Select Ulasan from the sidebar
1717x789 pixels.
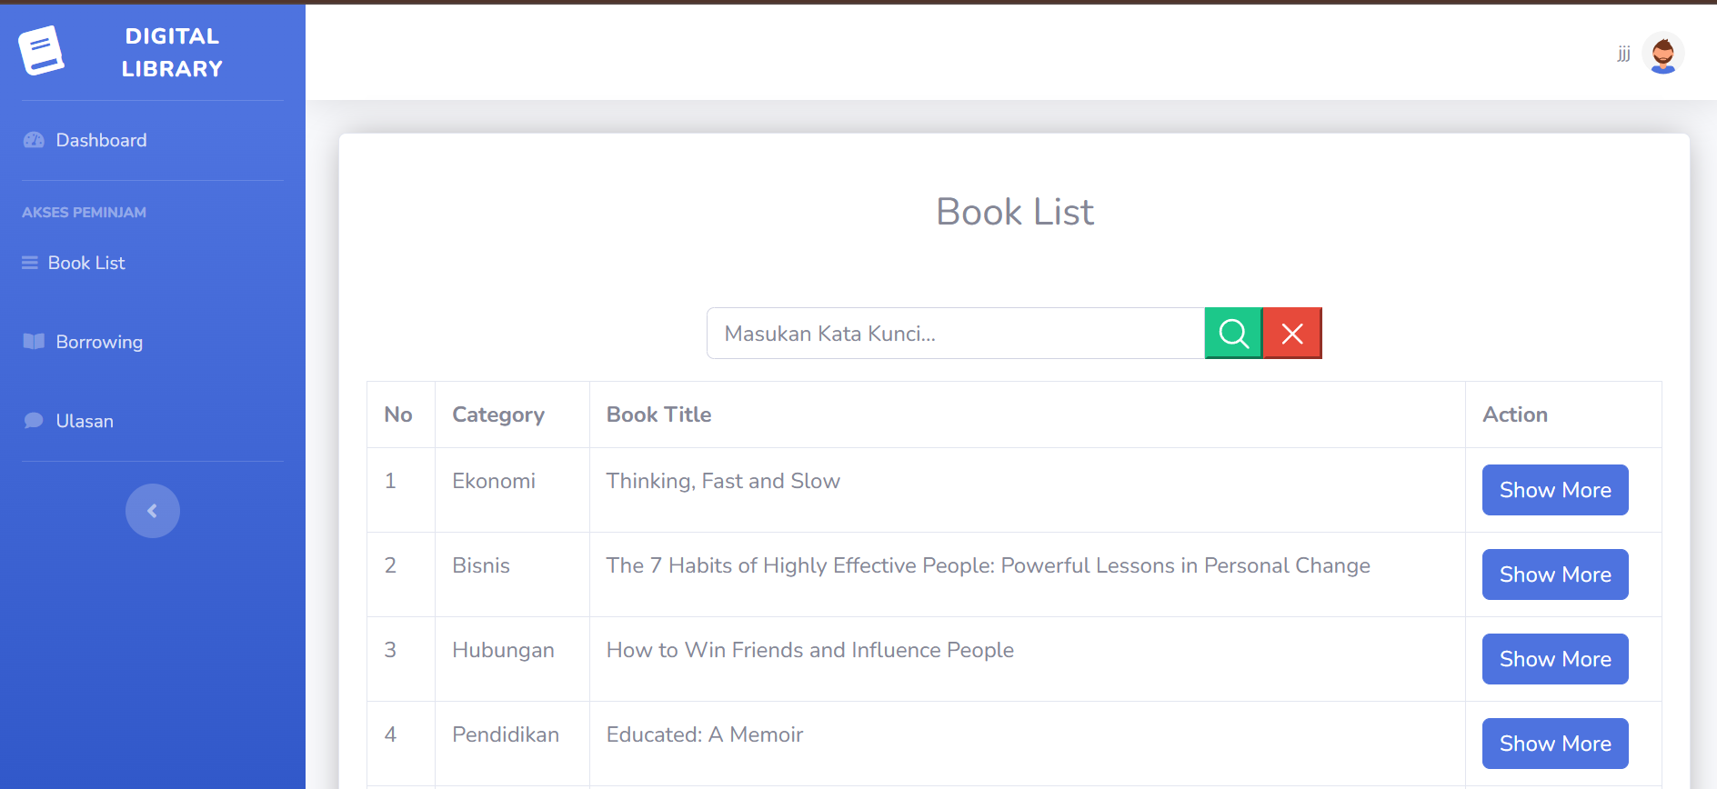[85, 421]
